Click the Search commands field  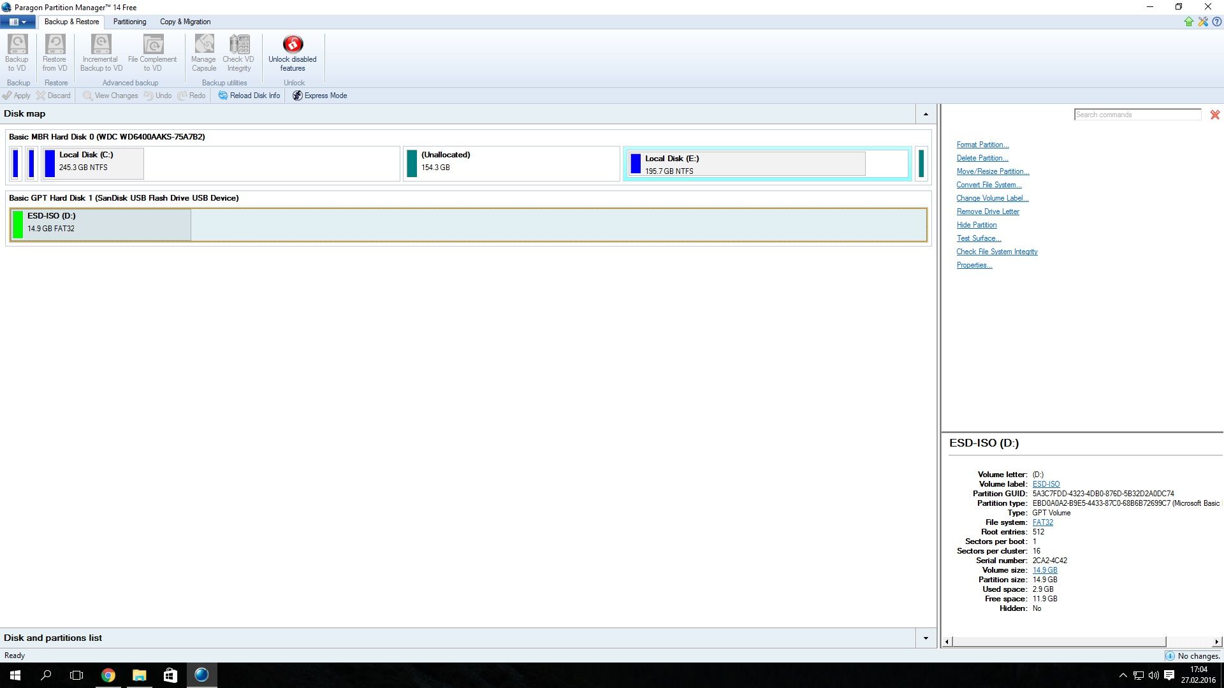[x=1137, y=115]
